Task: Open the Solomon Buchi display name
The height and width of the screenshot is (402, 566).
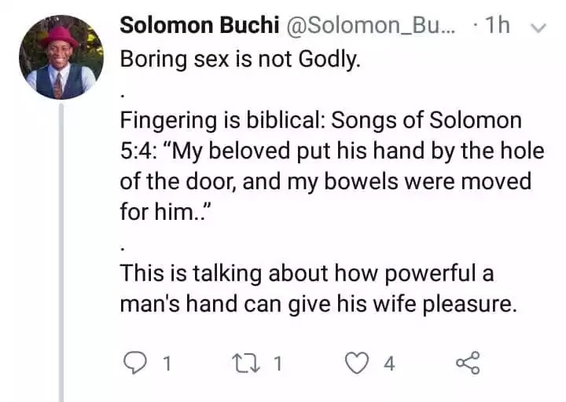Action: pos(199,26)
